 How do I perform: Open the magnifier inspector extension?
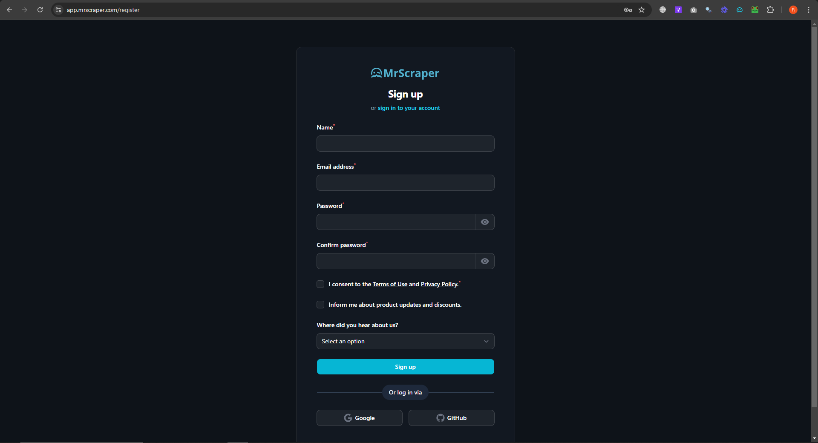[x=709, y=10]
